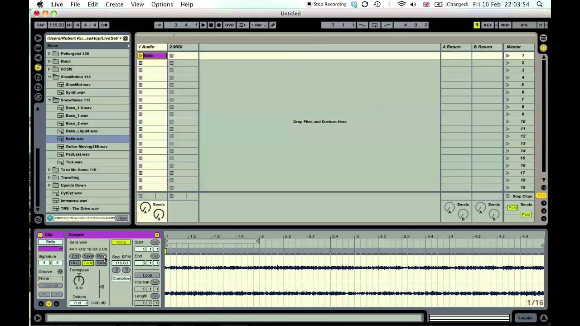The width and height of the screenshot is (580, 326).
Task: Toggle the Follow playback arrow button
Action: [158, 25]
